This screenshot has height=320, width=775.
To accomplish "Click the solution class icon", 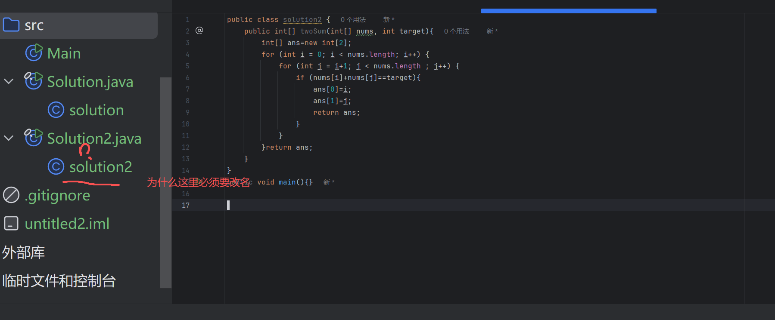I will [x=56, y=110].
